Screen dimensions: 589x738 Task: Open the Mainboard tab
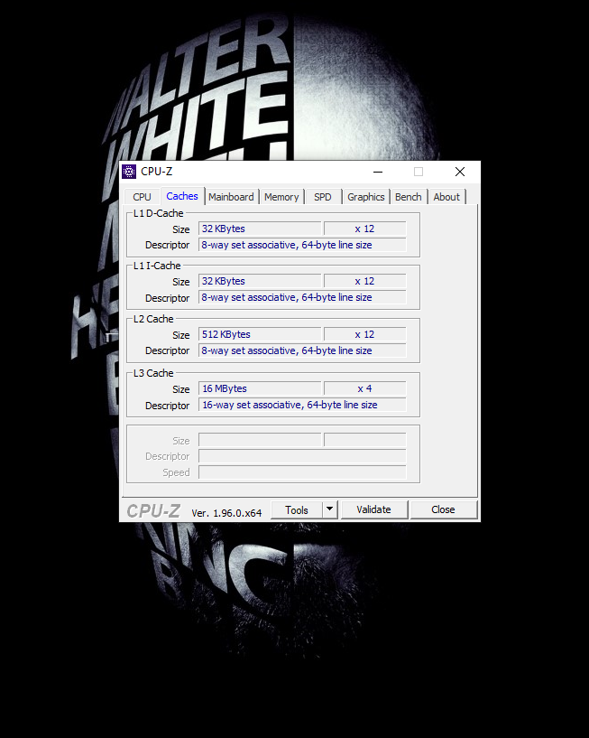point(231,197)
